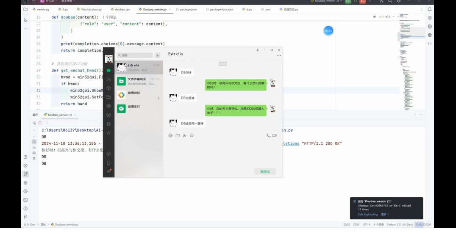
Task: Switch to 5.py editor tab
Action: pos(63,9)
